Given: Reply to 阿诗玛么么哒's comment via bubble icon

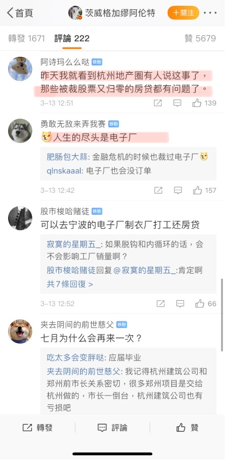Looking at the screenshot, I should [x=177, y=103].
